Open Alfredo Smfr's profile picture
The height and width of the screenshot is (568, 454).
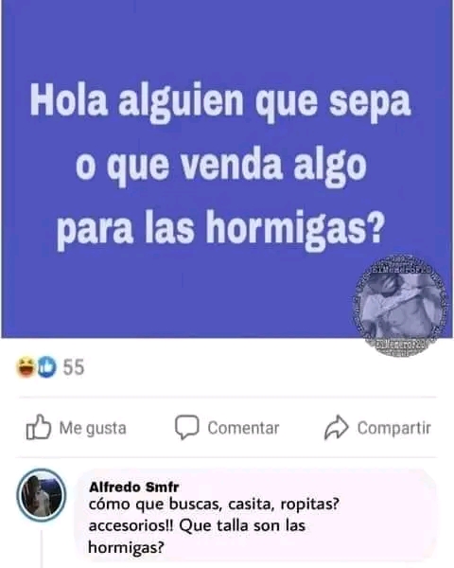(42, 495)
